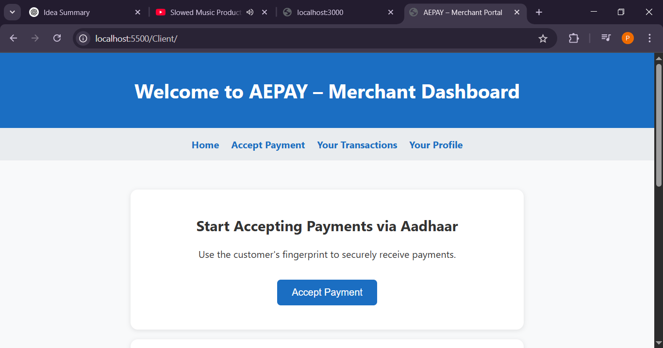Open the Chrome three-dot menu
The width and height of the screenshot is (663, 348).
tap(649, 38)
